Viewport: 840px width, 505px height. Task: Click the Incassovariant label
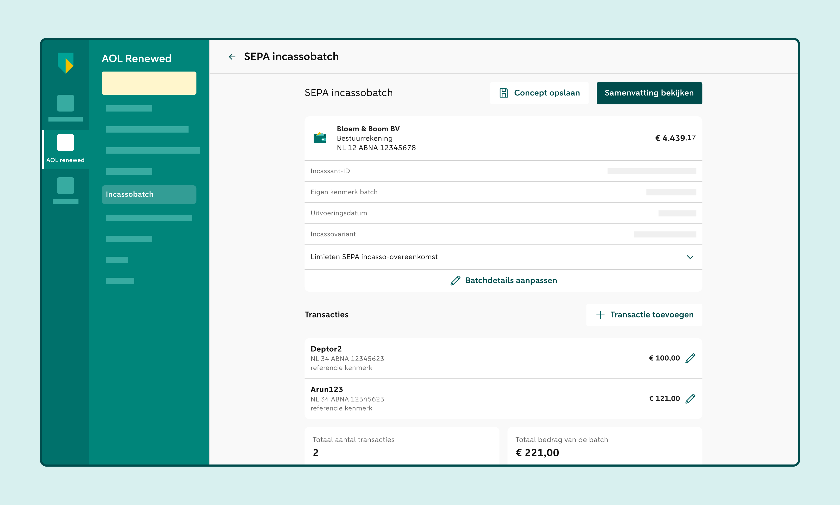(333, 234)
